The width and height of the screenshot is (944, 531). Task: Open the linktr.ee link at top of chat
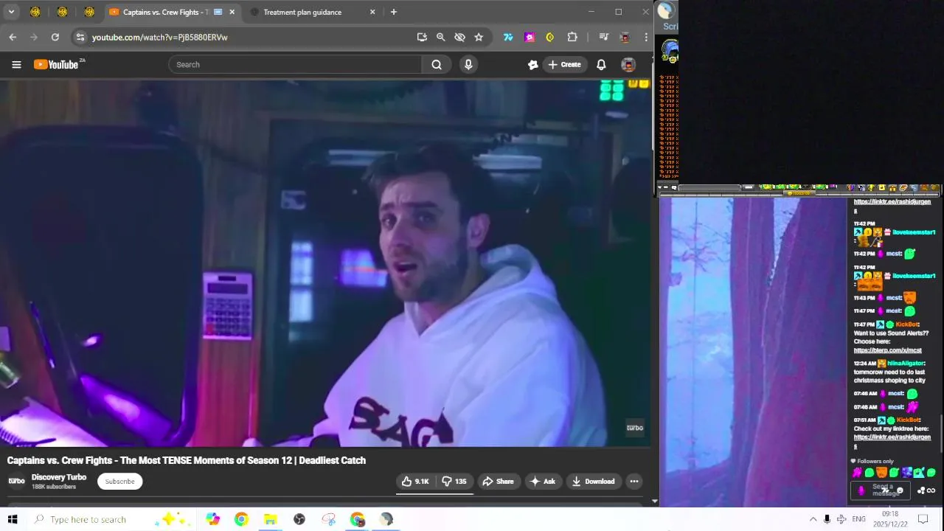click(x=892, y=205)
